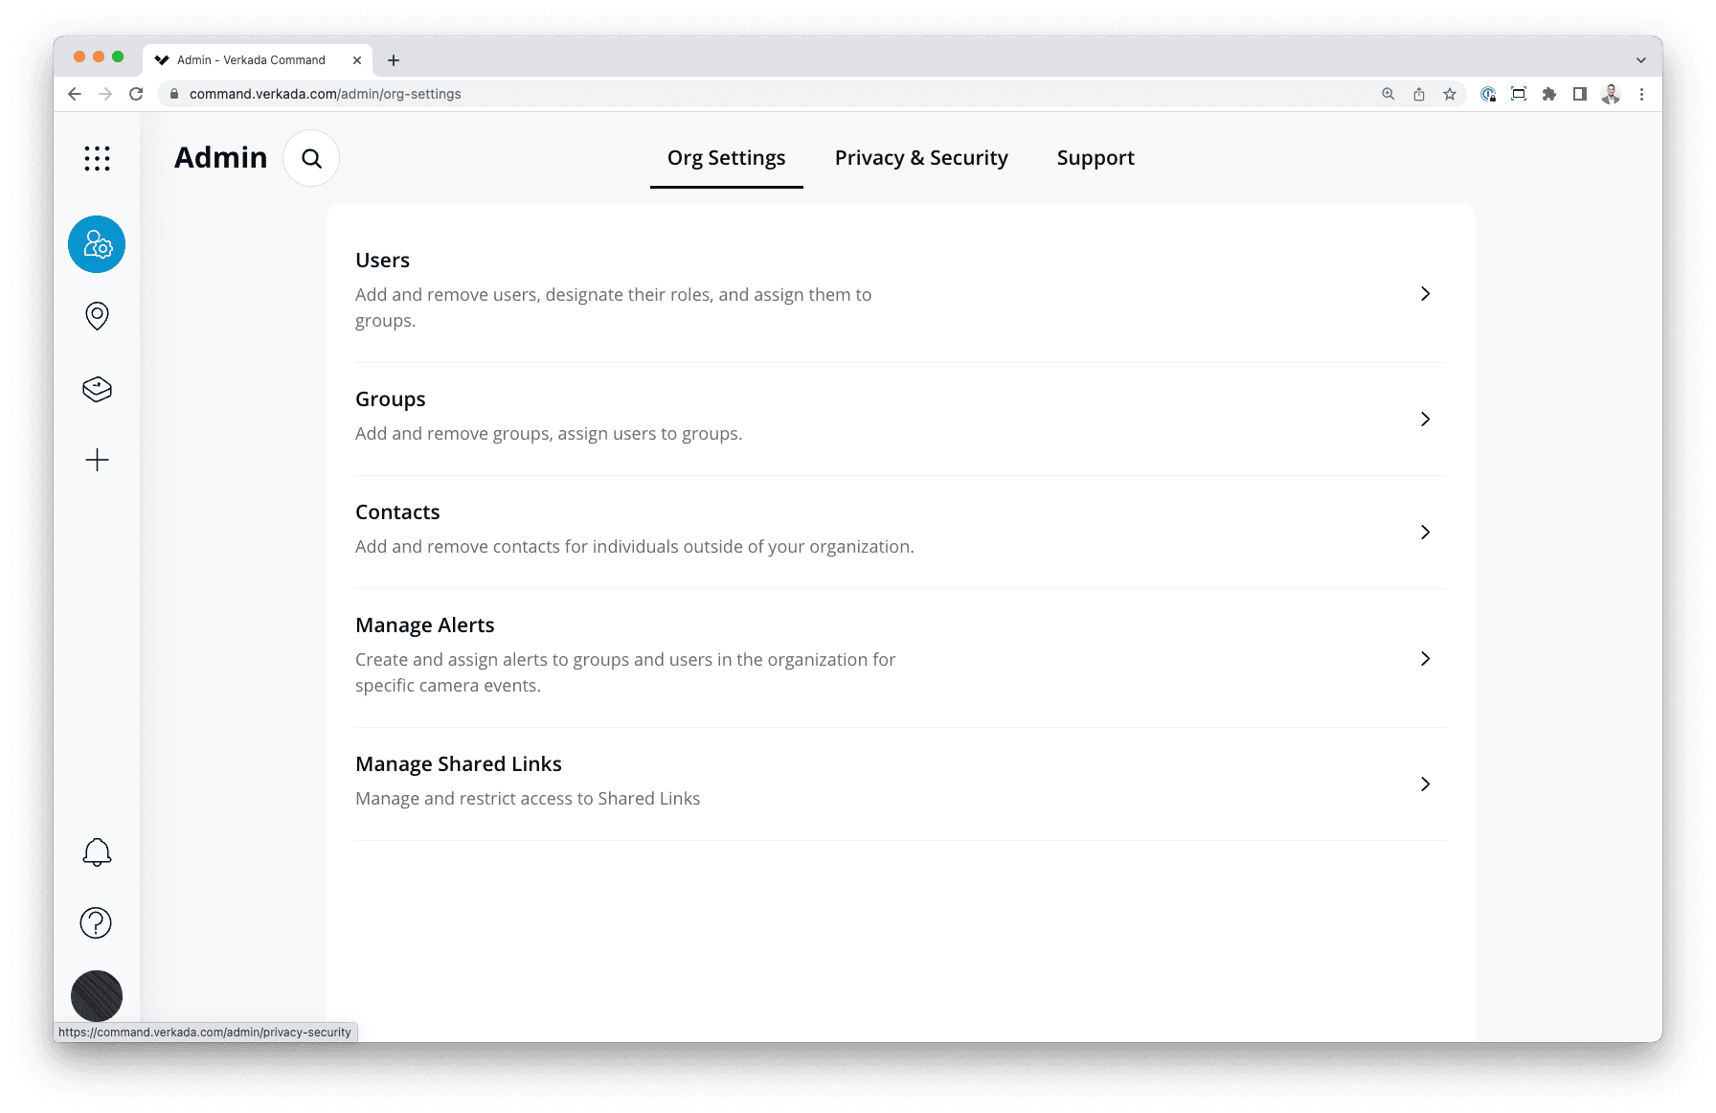
Task: Open the Users settings heading
Action: [382, 261]
